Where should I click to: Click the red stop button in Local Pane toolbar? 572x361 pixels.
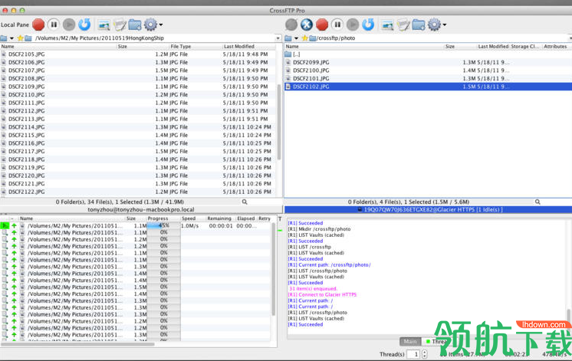(38, 25)
